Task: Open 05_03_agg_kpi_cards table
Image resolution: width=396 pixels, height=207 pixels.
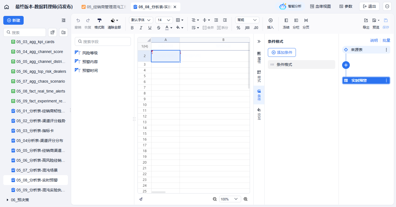Action: click(35, 42)
